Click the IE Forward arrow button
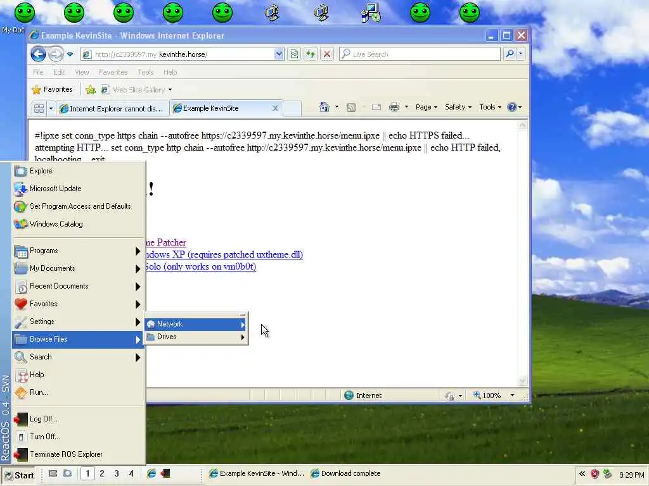This screenshot has height=486, width=649. (56, 54)
